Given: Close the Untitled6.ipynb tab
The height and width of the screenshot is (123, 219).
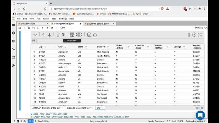Looking at the screenshot, I should point(48,24).
